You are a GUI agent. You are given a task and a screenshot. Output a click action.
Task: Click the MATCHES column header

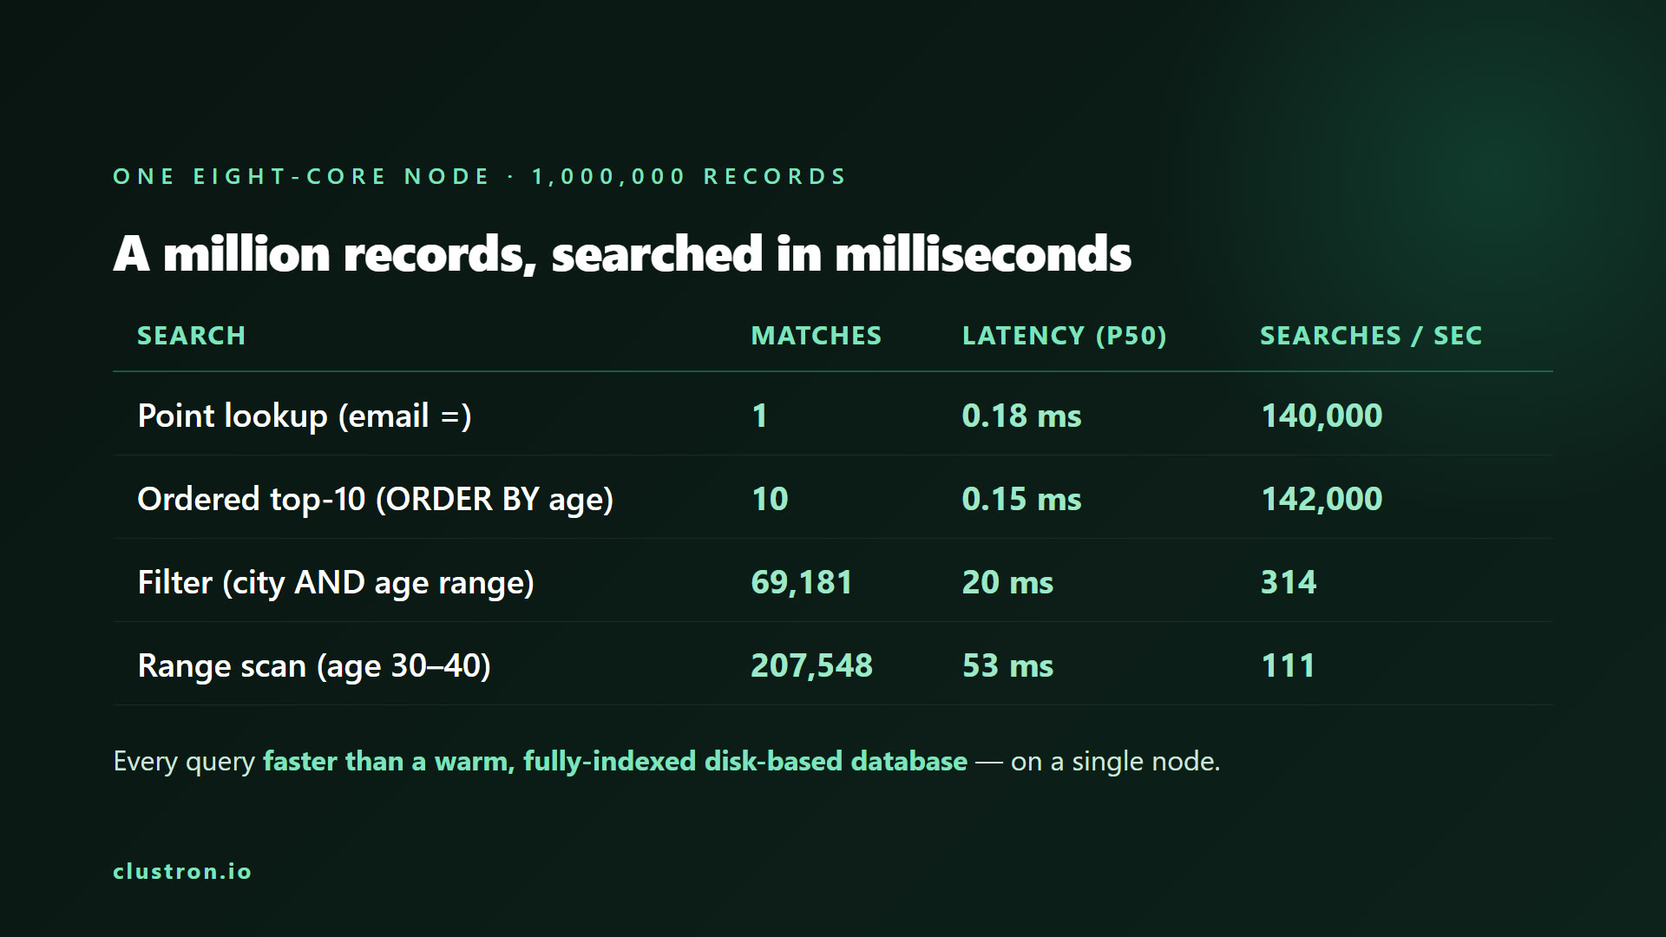[816, 336]
